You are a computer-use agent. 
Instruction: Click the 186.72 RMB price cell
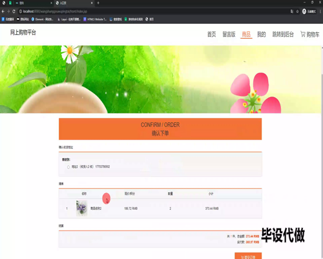(130, 208)
